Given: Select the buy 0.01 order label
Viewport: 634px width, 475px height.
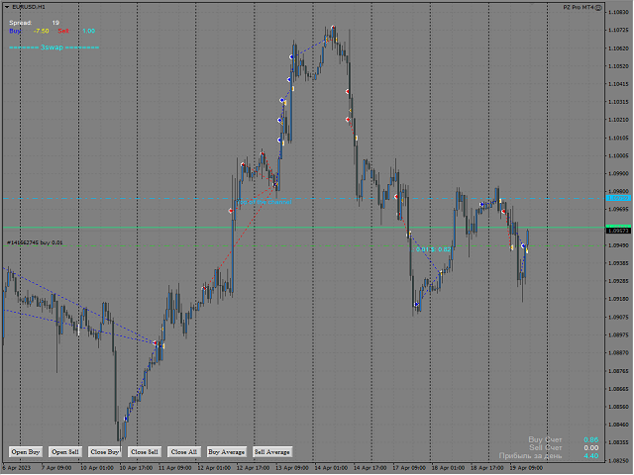Looking at the screenshot, I should pos(35,242).
